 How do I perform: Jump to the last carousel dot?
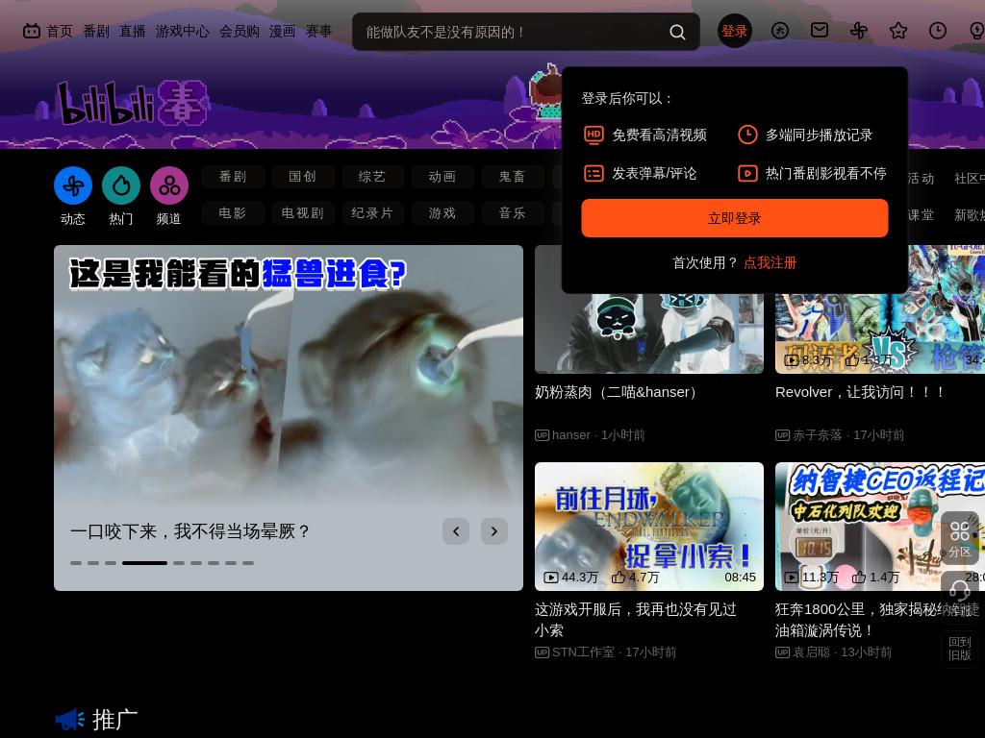[248, 563]
